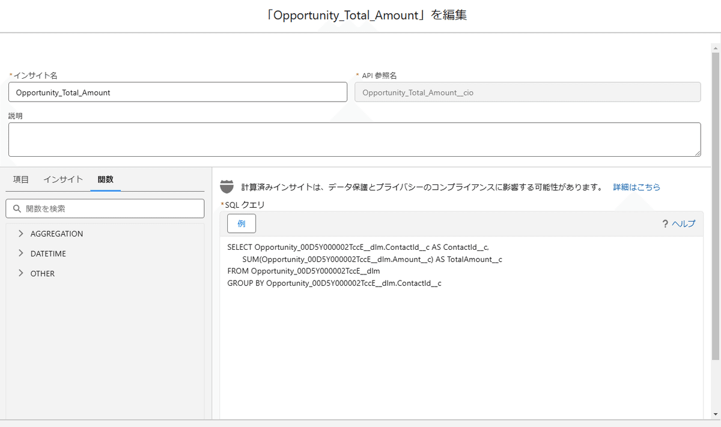Click the DATETIME label text
The width and height of the screenshot is (721, 427).
(x=49, y=253)
